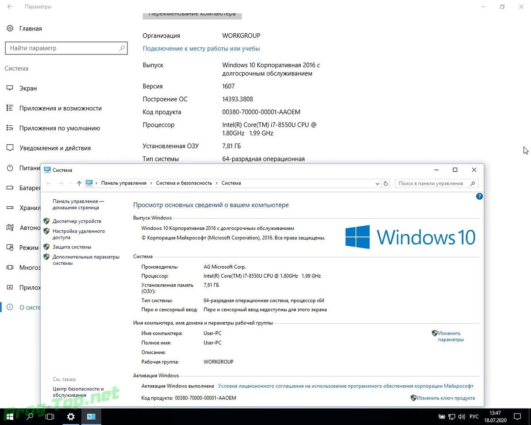Click the multitasking icon in Settings sidebar
Image resolution: width=531 pixels, height=425 pixels.
coord(10,267)
